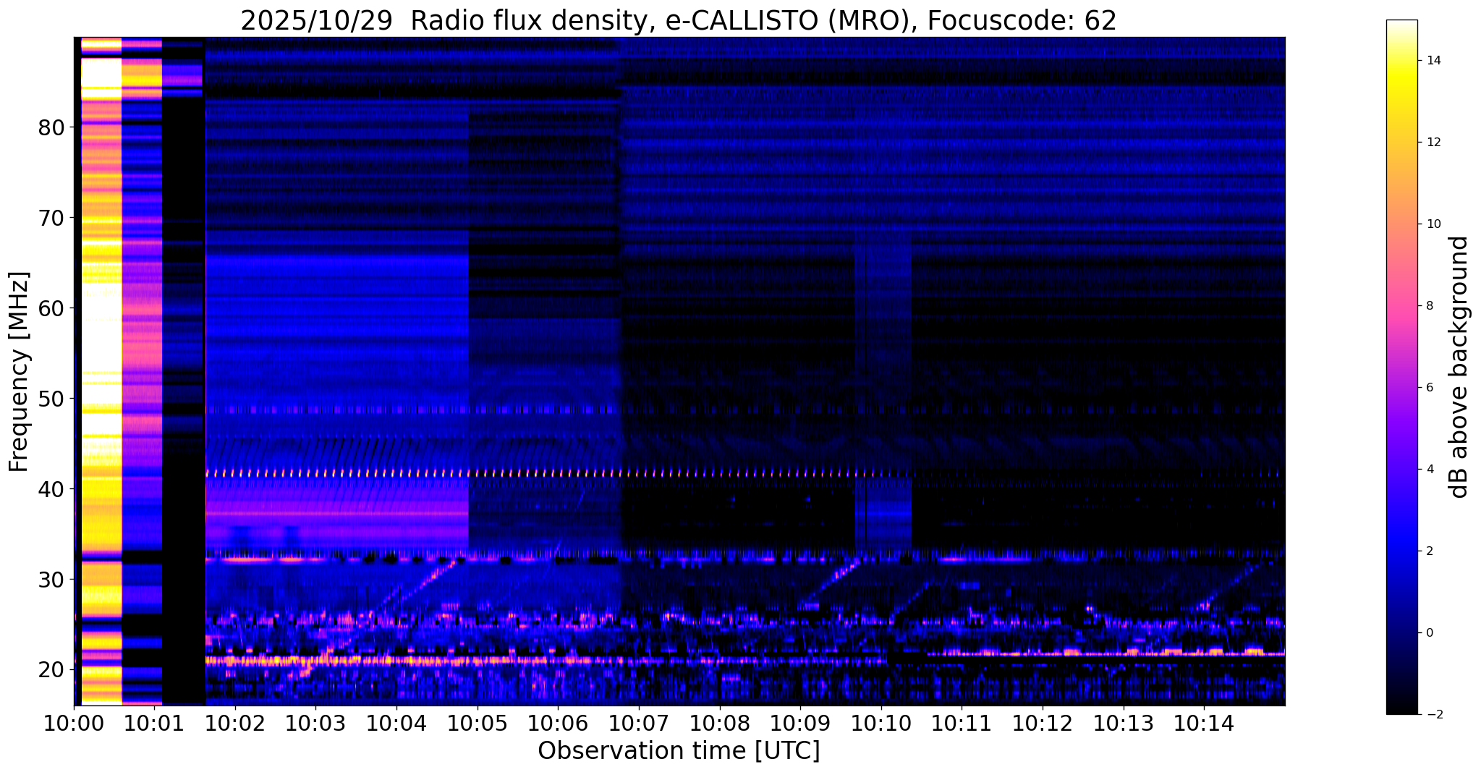This screenshot has height=772, width=1481.
Task: Click the 10:00 time tick label
Action: click(x=74, y=724)
